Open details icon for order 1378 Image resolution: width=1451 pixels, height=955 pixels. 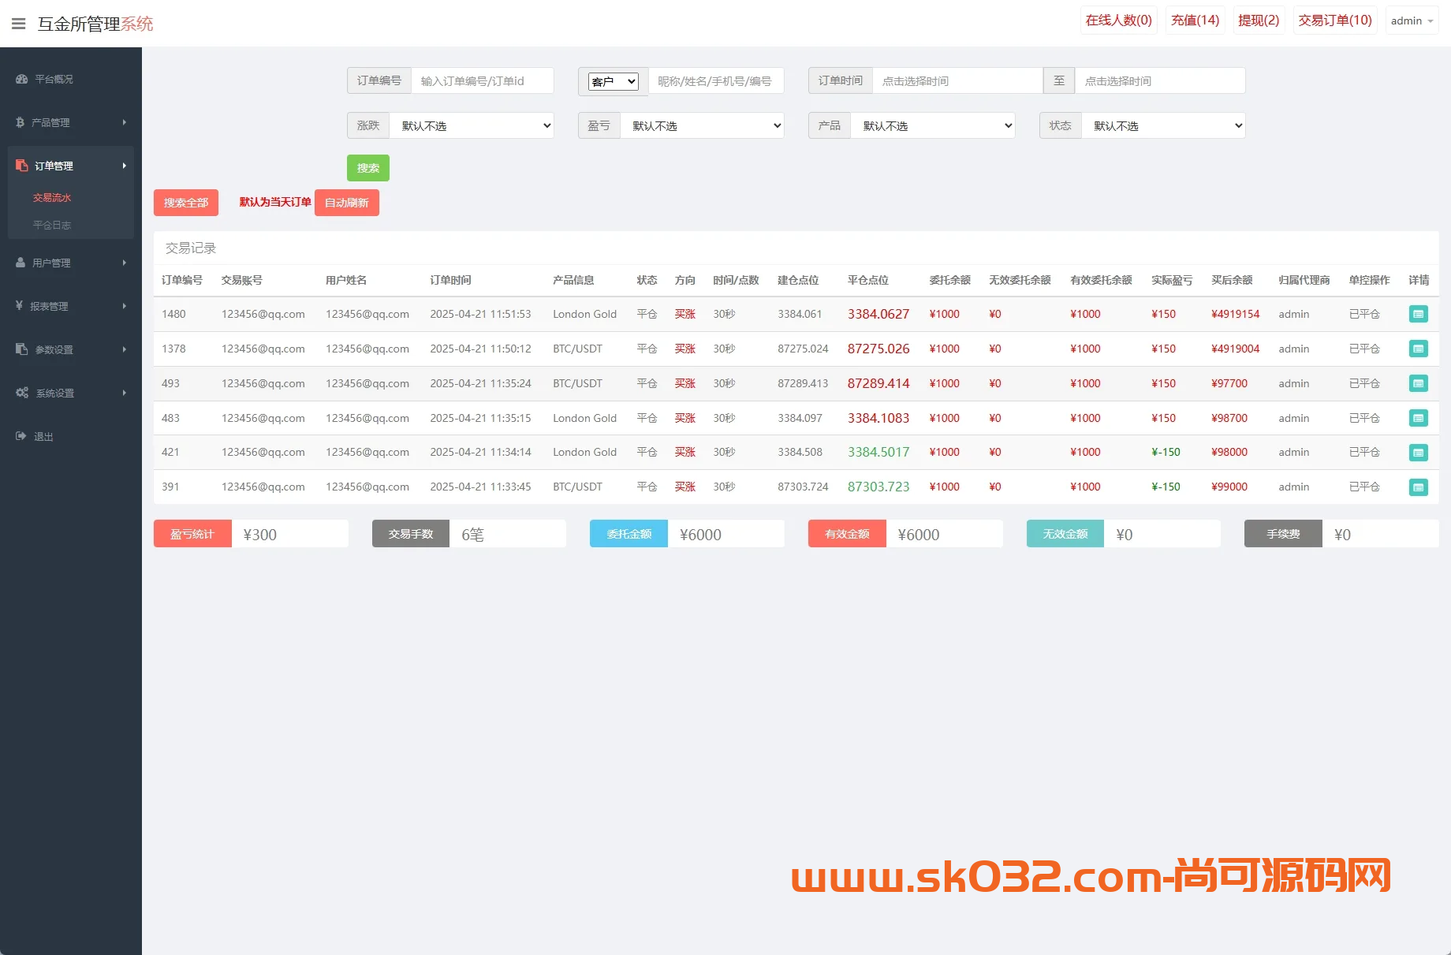coord(1418,349)
